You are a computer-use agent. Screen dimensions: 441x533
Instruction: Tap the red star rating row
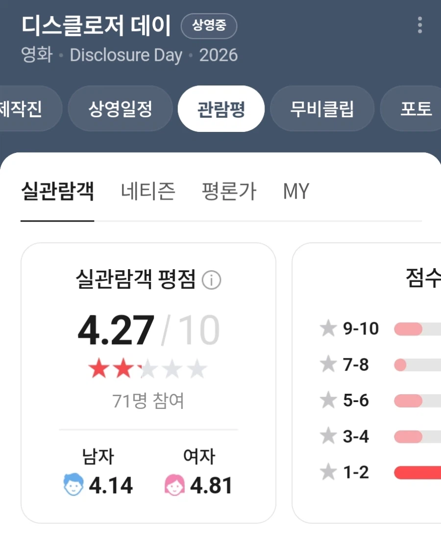pyautogui.click(x=147, y=368)
